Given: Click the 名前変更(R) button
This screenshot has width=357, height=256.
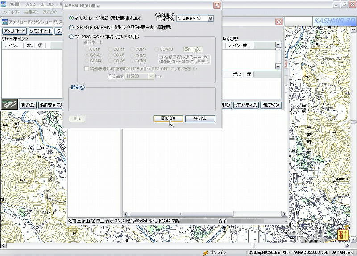Looking at the screenshot, I should click(50, 105).
